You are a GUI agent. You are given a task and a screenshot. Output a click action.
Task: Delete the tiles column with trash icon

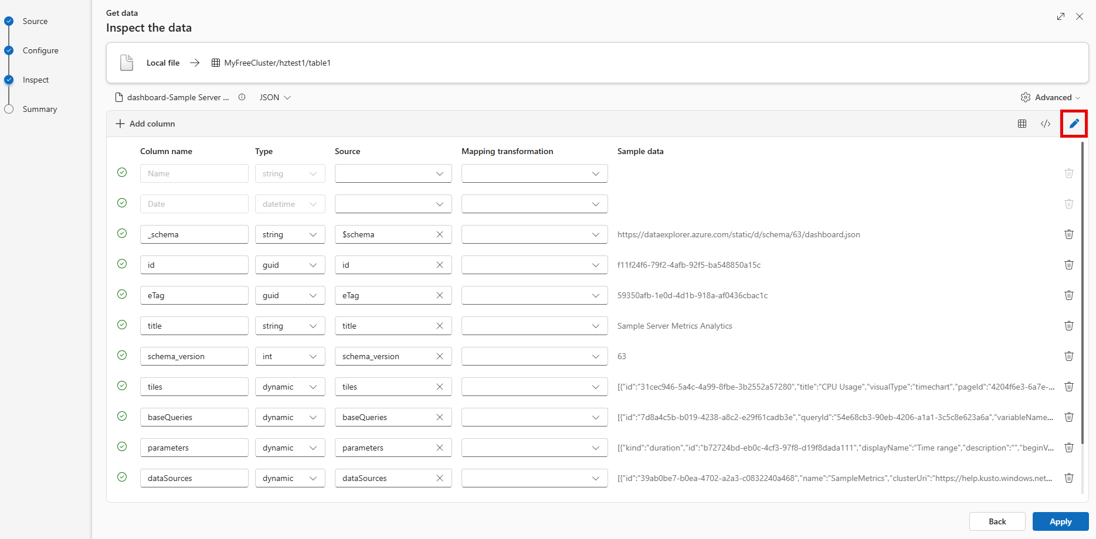tap(1069, 387)
